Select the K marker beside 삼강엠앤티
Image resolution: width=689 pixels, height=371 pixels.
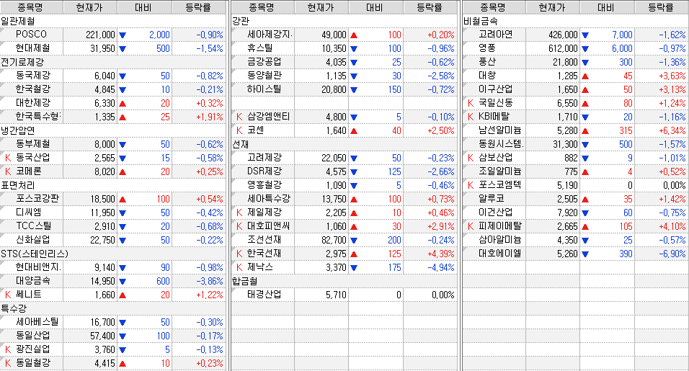click(240, 116)
